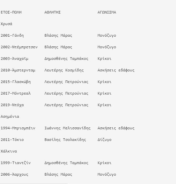Image resolution: width=176 pixels, height=184 pixels.
Task: Click the name Ιωάννης Μελισσανίδης
Action: pos(67,128)
